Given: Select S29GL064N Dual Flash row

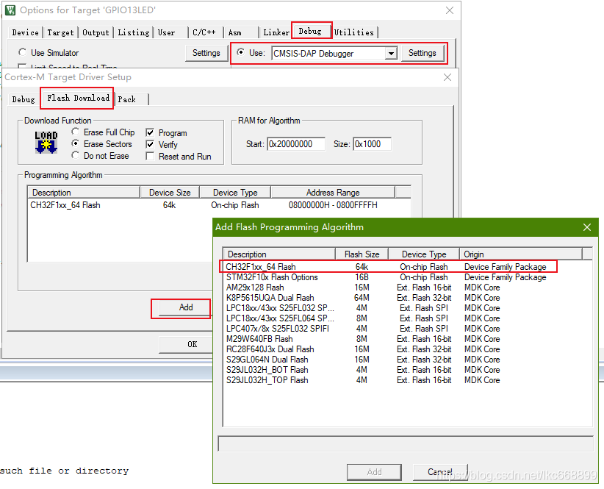Looking at the screenshot, I should 408,360.
